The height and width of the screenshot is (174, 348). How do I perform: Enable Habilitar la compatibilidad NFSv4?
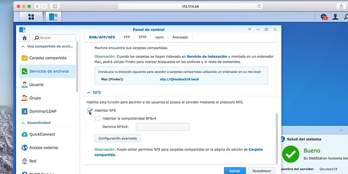[x=97, y=118]
